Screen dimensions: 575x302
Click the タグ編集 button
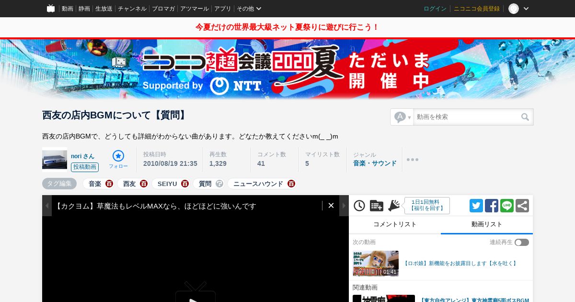[x=59, y=184]
